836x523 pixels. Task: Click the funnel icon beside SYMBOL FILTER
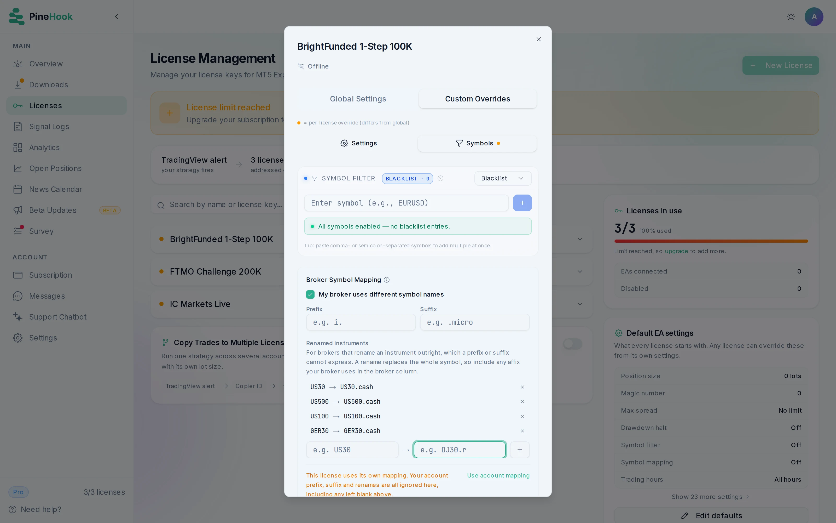[314, 179]
